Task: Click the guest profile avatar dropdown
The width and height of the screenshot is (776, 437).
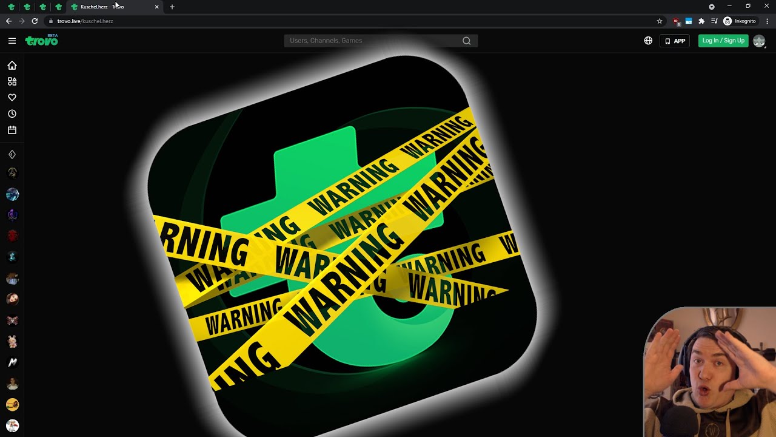Action: tap(759, 41)
